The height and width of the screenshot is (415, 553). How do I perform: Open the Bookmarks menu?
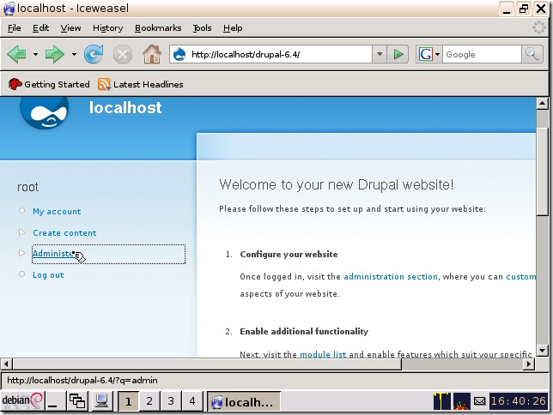click(158, 27)
